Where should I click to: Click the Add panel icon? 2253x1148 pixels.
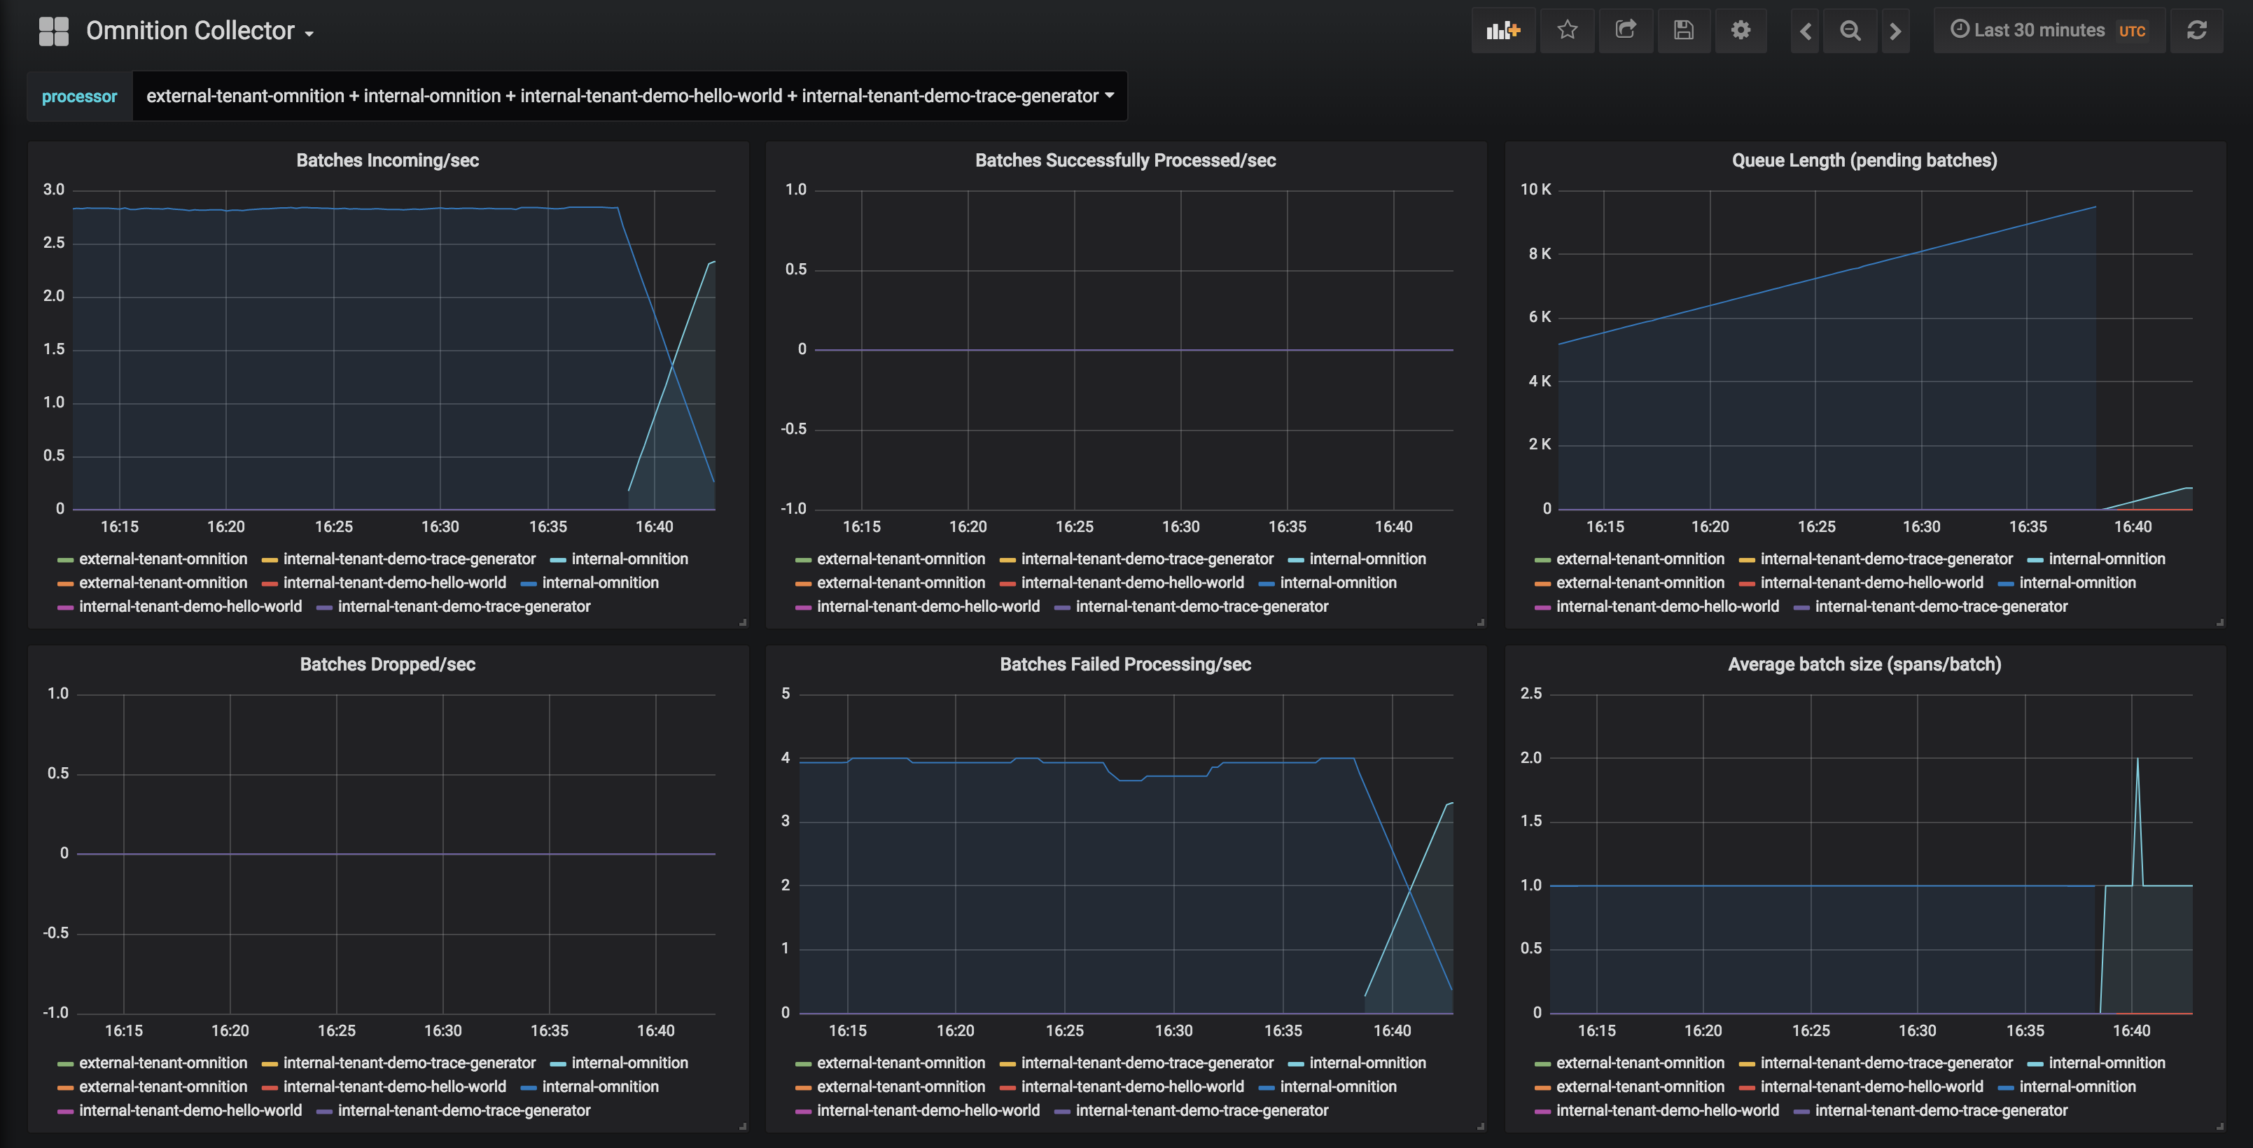click(x=1502, y=31)
